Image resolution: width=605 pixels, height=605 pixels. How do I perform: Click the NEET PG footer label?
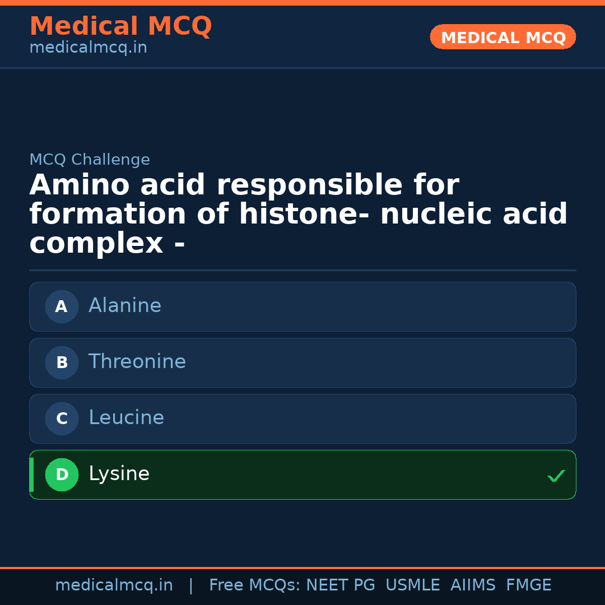pos(341,585)
